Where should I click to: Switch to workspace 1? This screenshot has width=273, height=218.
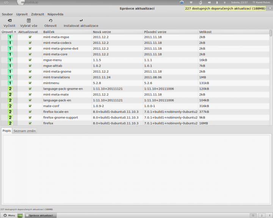[253, 216]
